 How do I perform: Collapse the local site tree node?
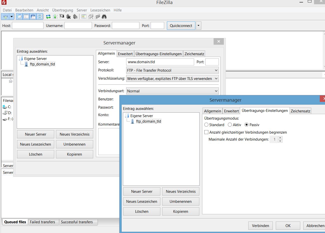(10, 81)
